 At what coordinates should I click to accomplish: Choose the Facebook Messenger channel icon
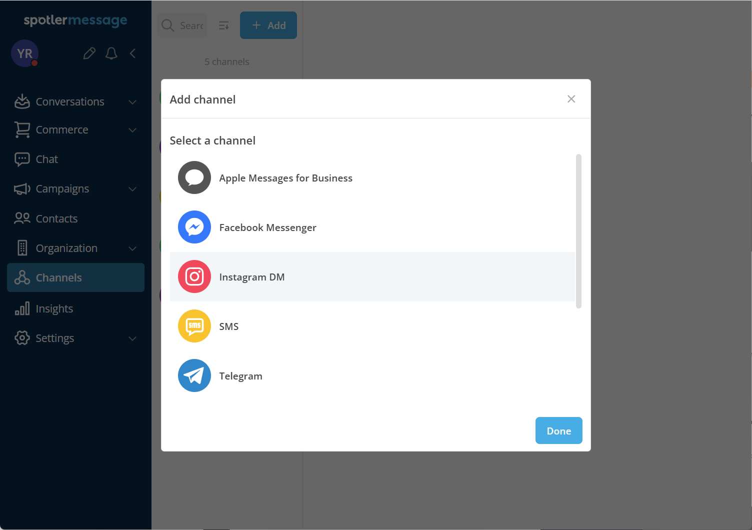tap(194, 227)
